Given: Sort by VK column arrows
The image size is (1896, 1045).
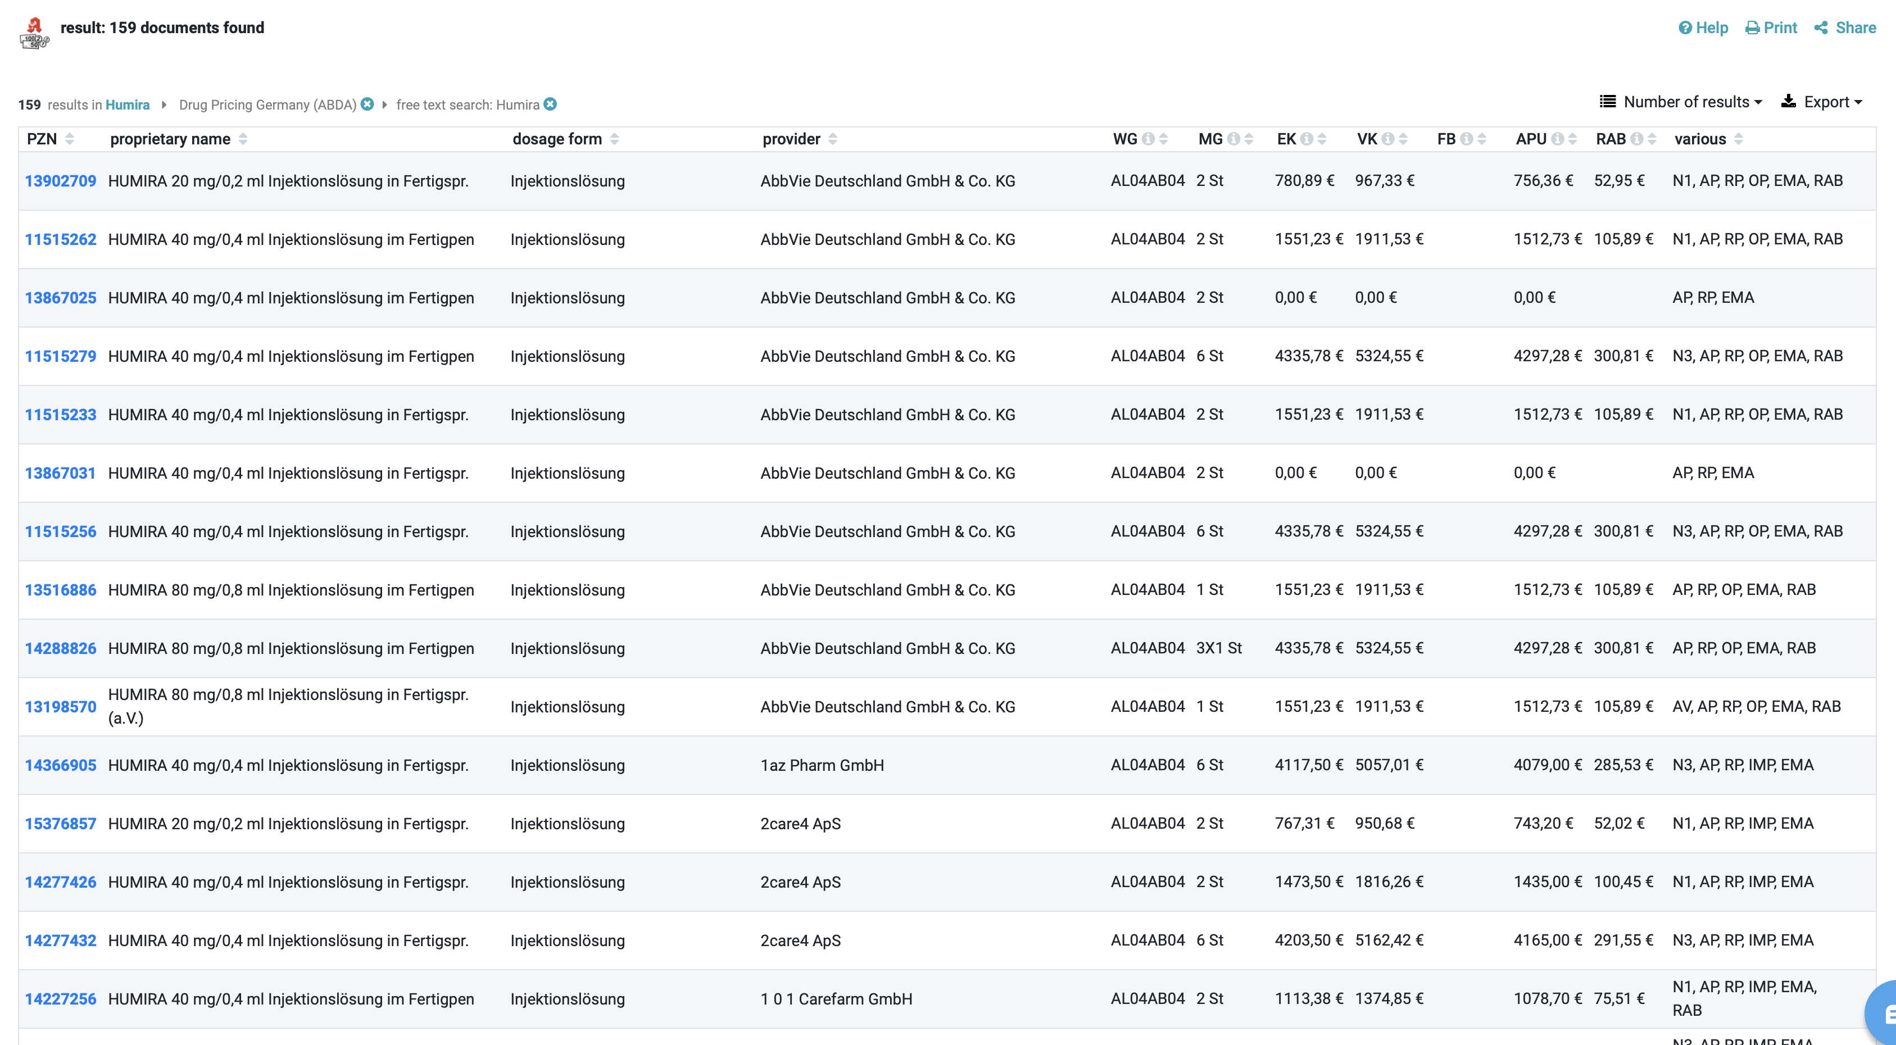Looking at the screenshot, I should pyautogui.click(x=1403, y=139).
